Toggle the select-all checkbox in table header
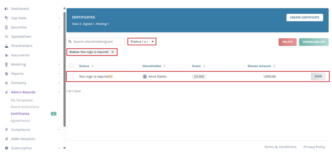This screenshot has height=153, width=332. (x=71, y=66)
